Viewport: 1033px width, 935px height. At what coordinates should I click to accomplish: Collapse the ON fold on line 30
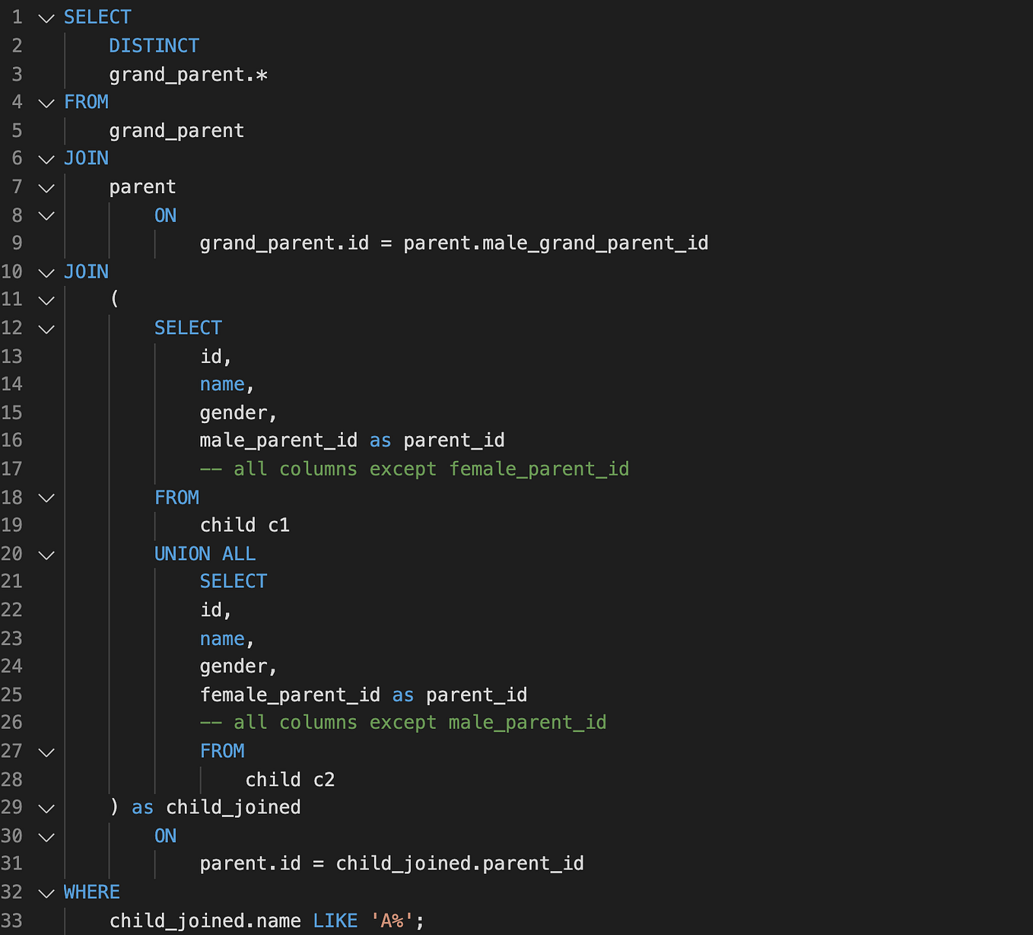pos(46,837)
